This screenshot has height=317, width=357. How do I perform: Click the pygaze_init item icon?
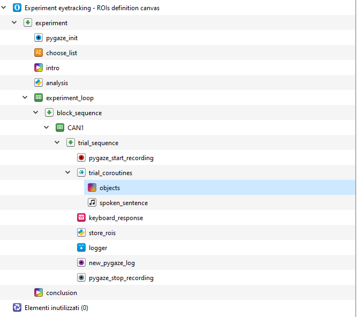pos(39,38)
